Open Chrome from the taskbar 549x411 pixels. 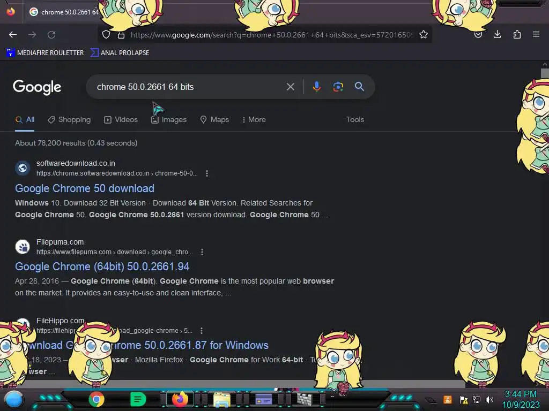97,399
